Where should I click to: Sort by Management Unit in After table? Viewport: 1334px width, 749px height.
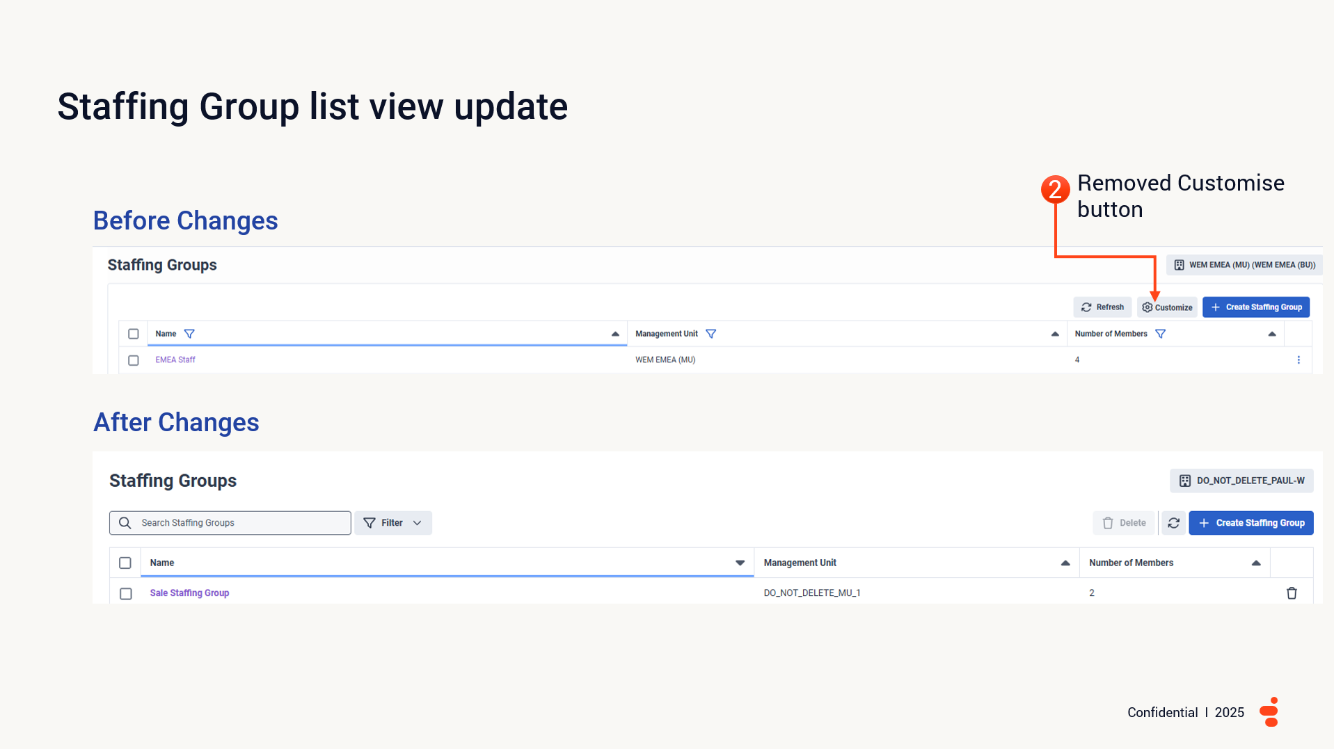click(1065, 563)
